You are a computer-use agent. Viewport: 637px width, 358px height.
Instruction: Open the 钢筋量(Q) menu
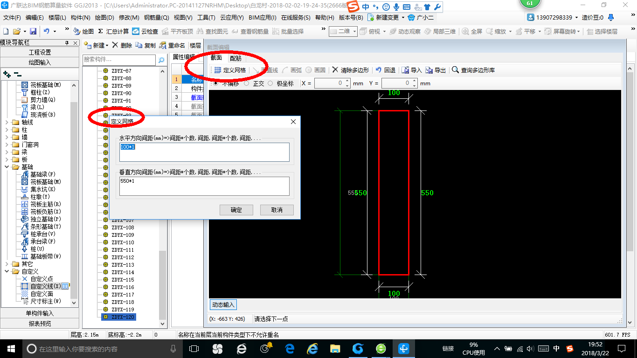pos(156,18)
